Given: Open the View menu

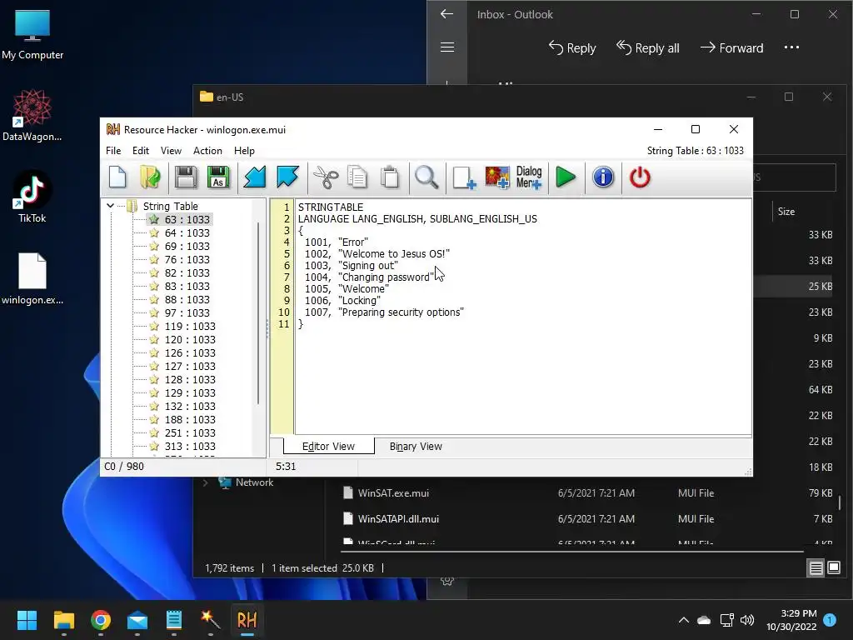Looking at the screenshot, I should point(171,151).
